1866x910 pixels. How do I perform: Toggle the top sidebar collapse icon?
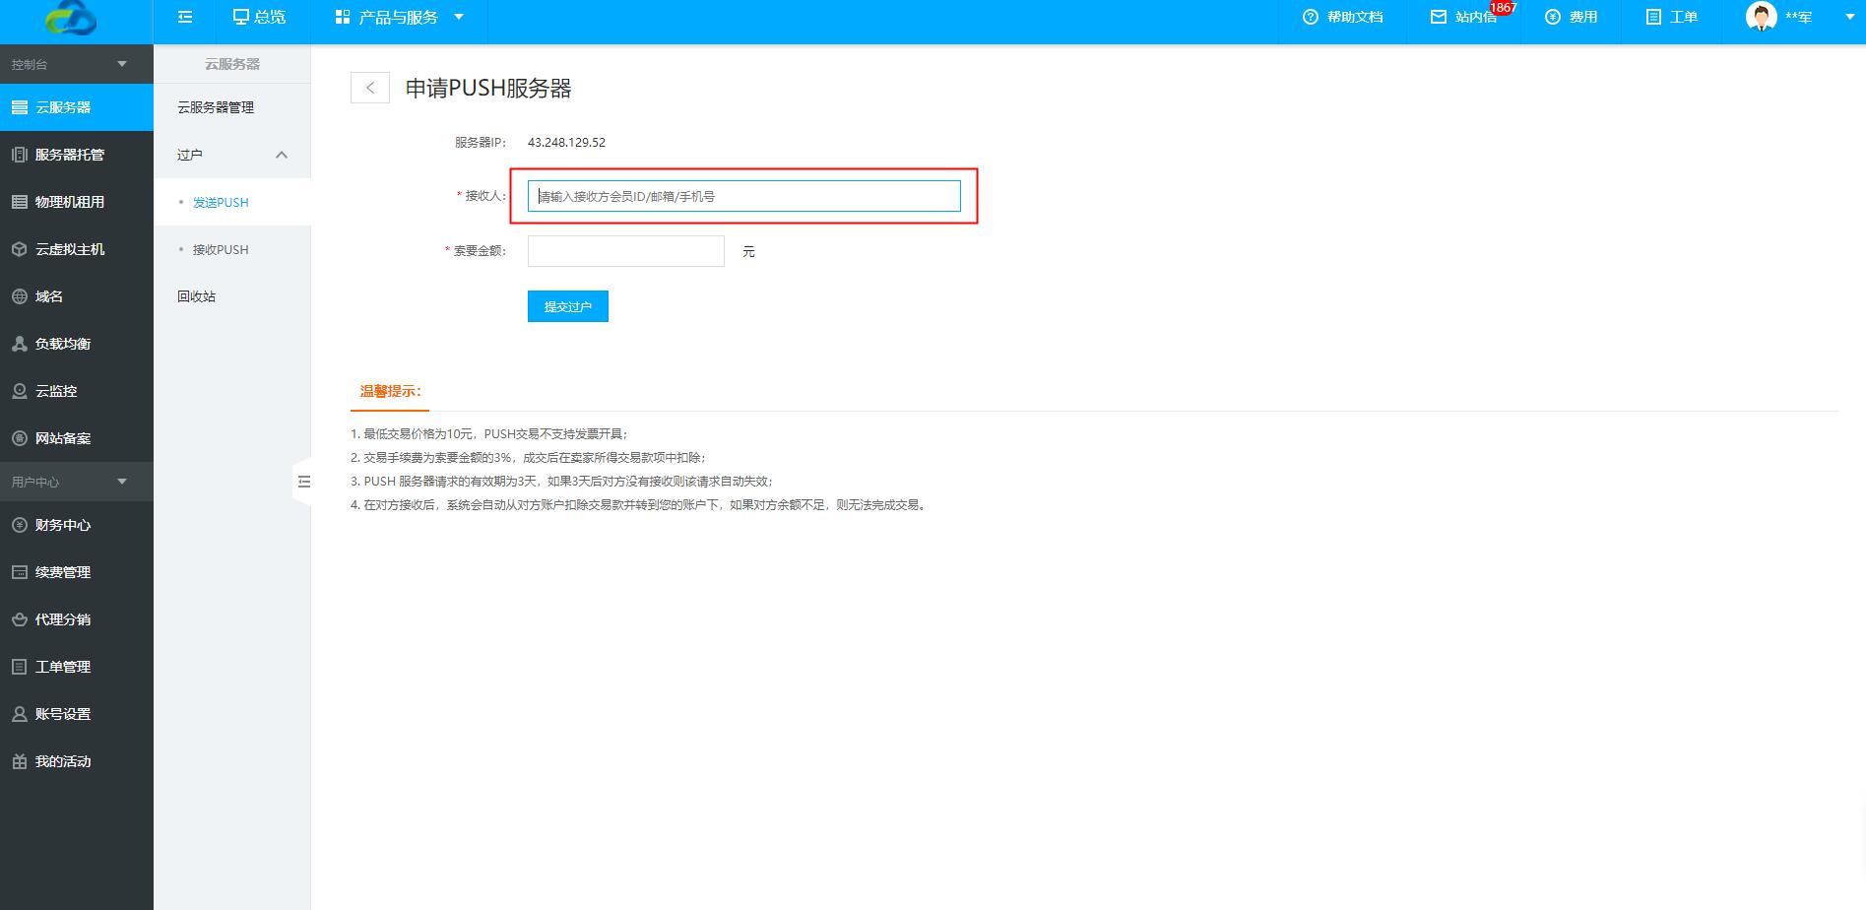185,17
